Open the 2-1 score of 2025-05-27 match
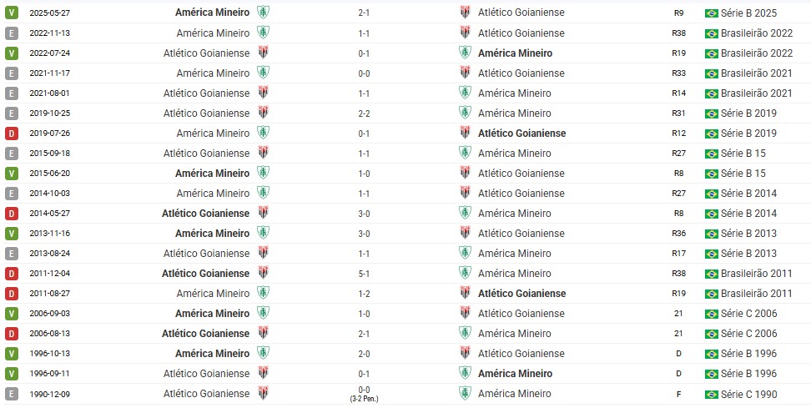Viewport: 811px width, 408px height. coord(364,13)
